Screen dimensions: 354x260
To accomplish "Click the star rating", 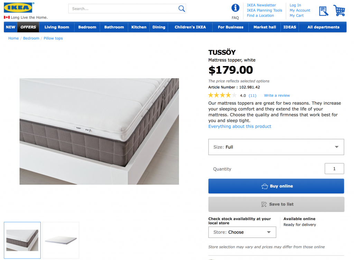I will 222,95.
